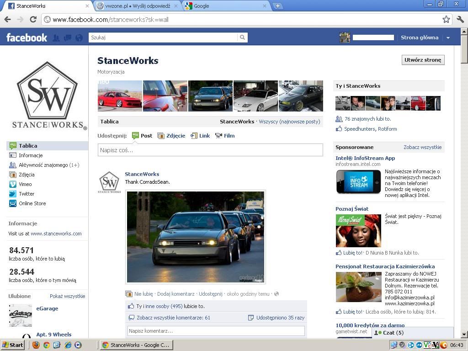Open Intel InfoStream App ad
Image resolution: width=468 pixels, height=351 pixels.
coord(365,158)
